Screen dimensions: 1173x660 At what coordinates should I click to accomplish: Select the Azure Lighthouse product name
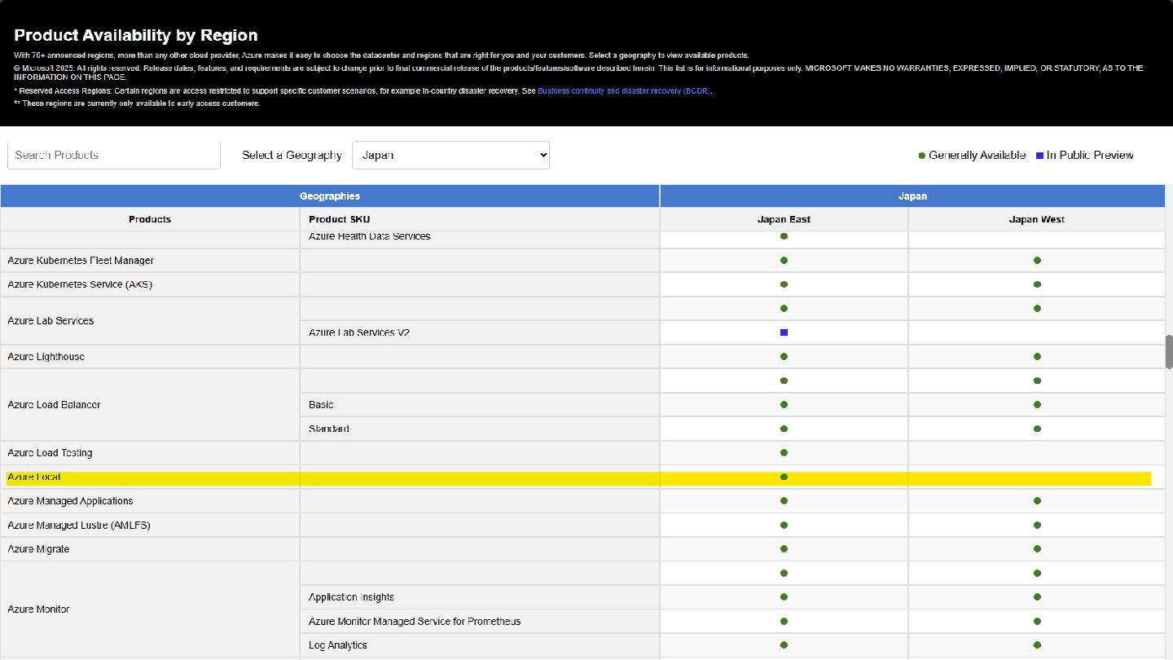(x=46, y=357)
